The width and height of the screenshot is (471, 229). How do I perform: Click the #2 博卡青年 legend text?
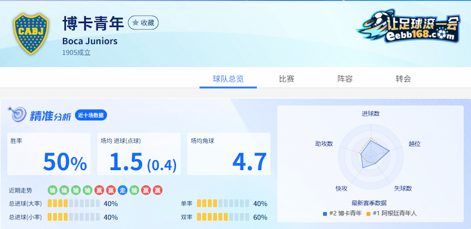tap(346, 214)
